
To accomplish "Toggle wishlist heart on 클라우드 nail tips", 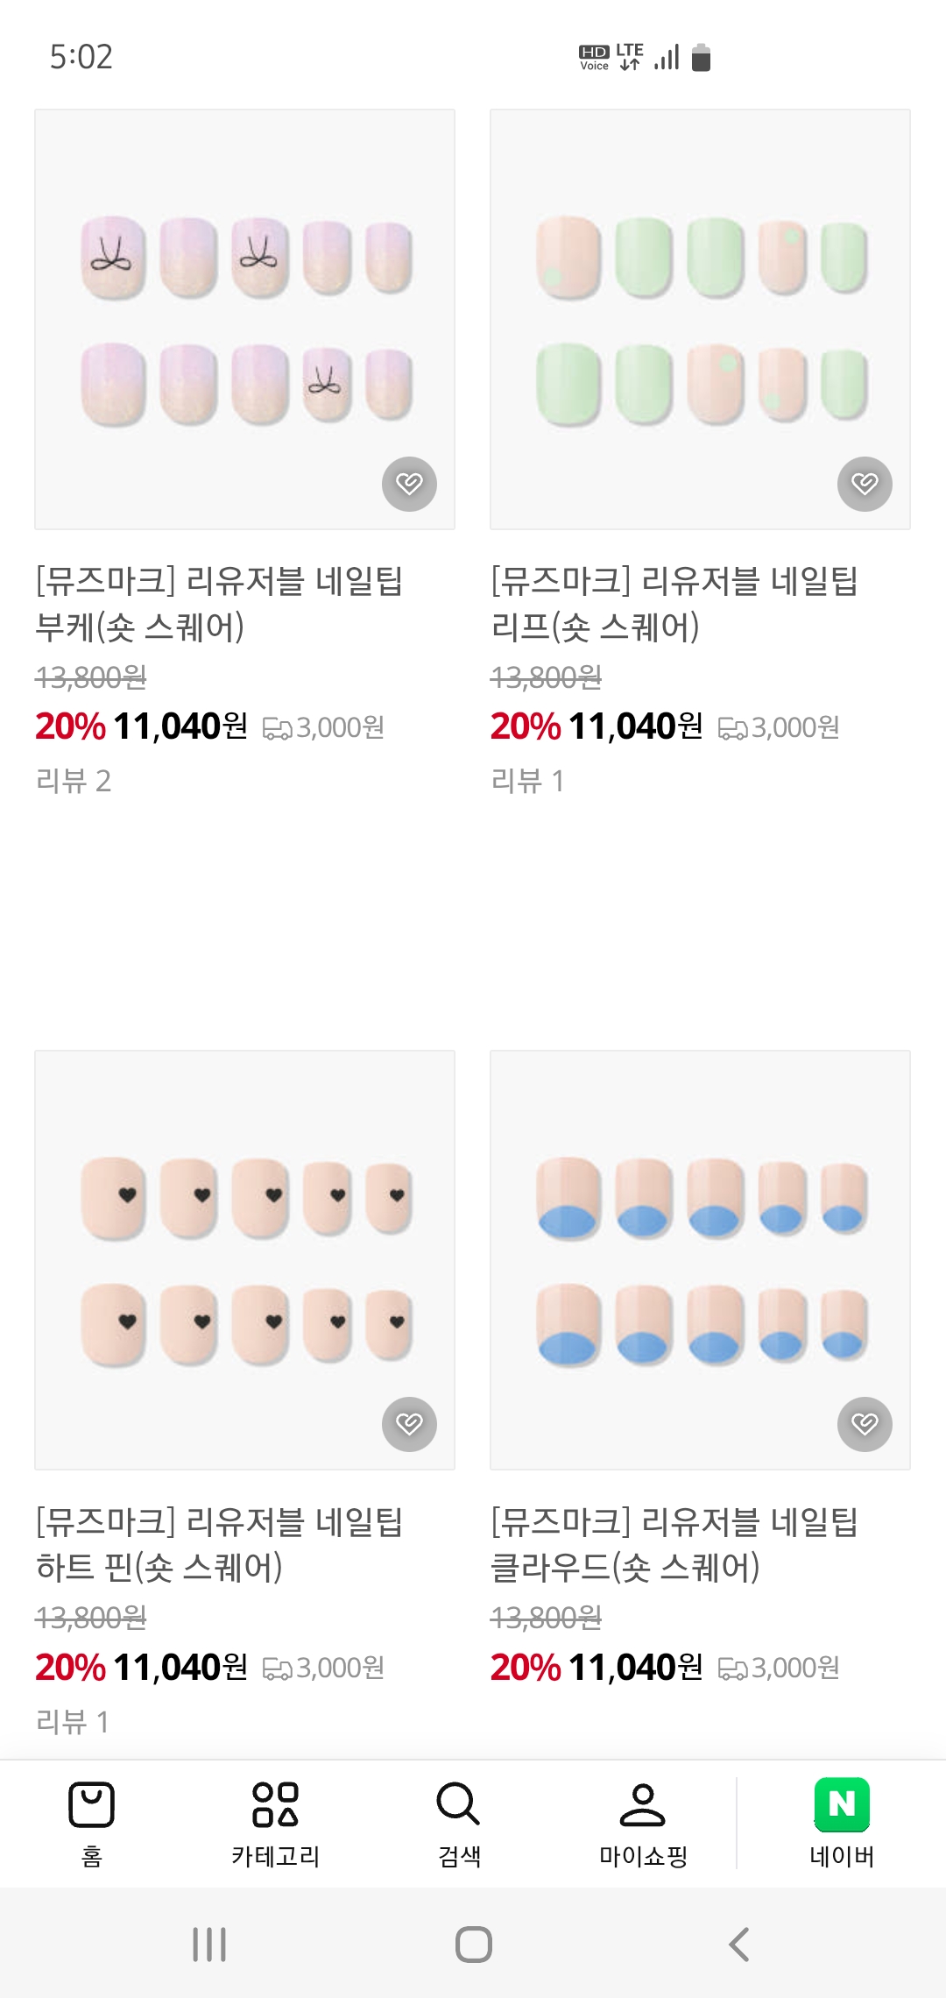I will pyautogui.click(x=865, y=1424).
